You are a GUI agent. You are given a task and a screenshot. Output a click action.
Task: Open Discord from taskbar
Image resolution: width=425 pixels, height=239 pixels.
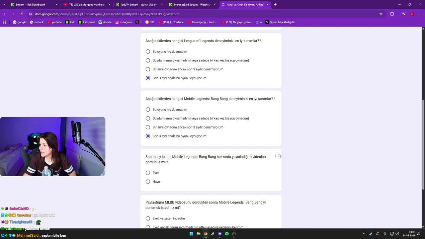coord(220,234)
